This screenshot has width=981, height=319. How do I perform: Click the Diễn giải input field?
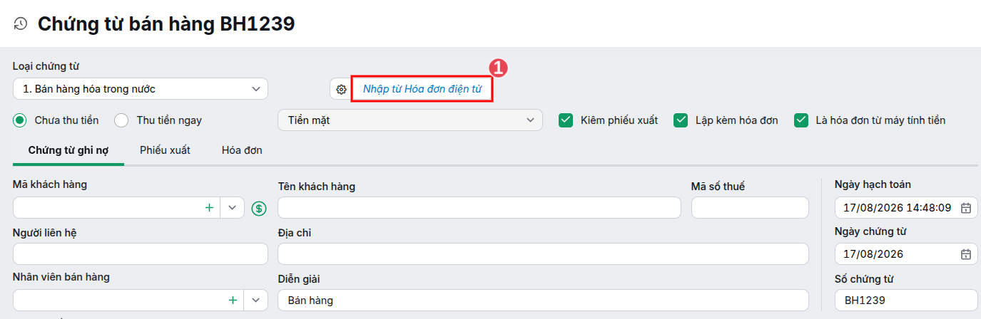point(543,300)
